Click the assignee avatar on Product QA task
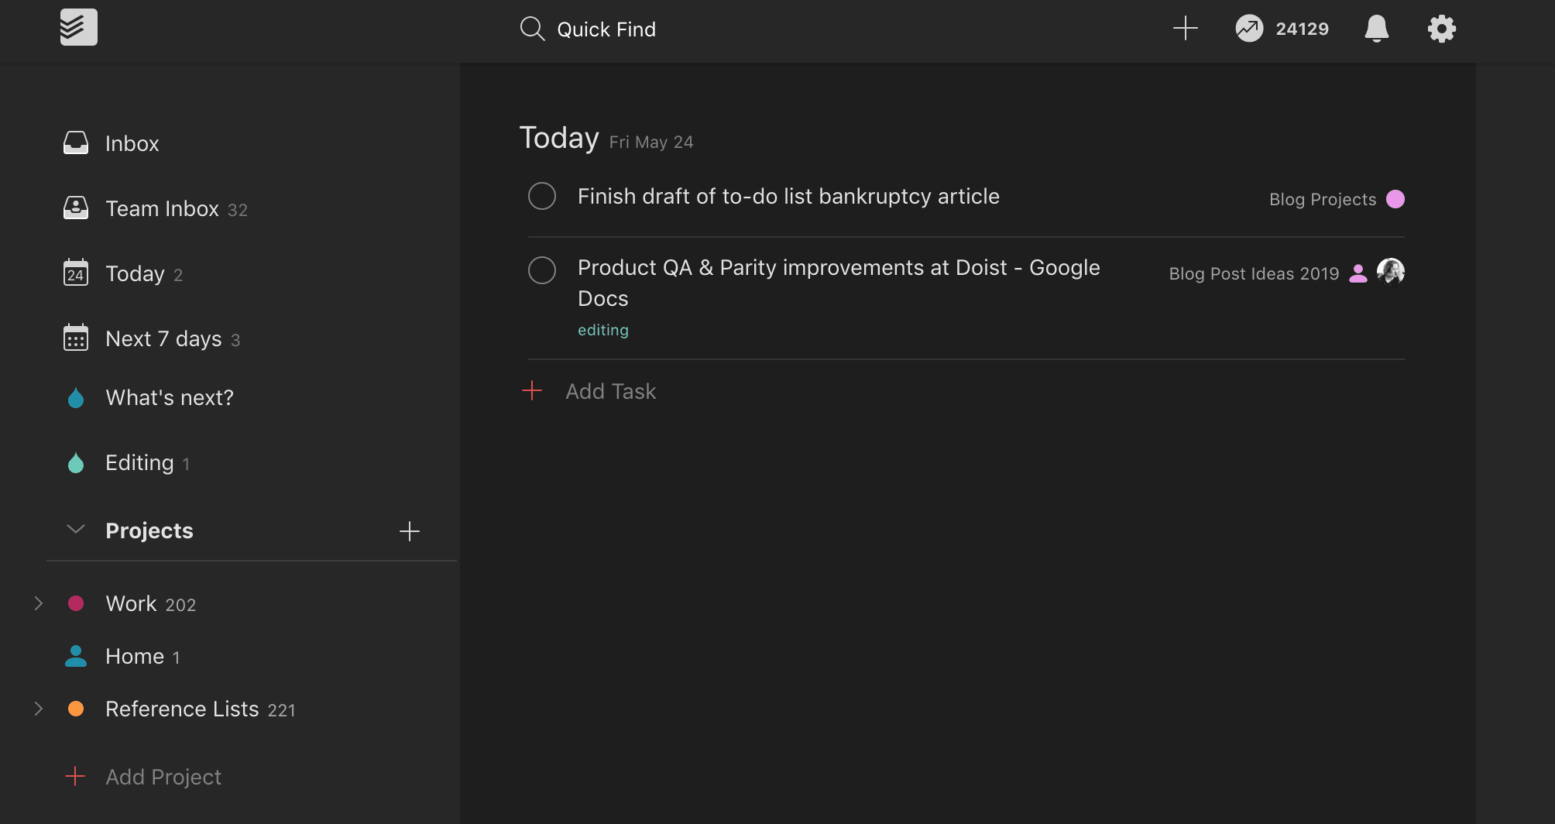 [1390, 272]
